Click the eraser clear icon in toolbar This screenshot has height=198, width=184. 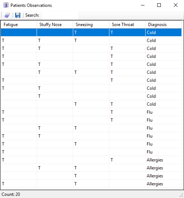pyautogui.click(x=7, y=15)
